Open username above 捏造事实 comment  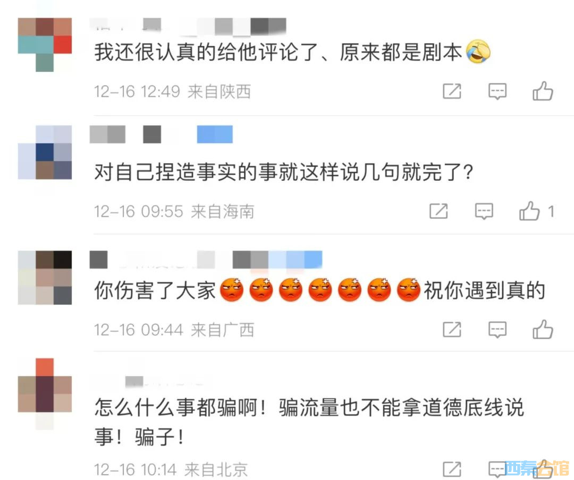(161, 134)
